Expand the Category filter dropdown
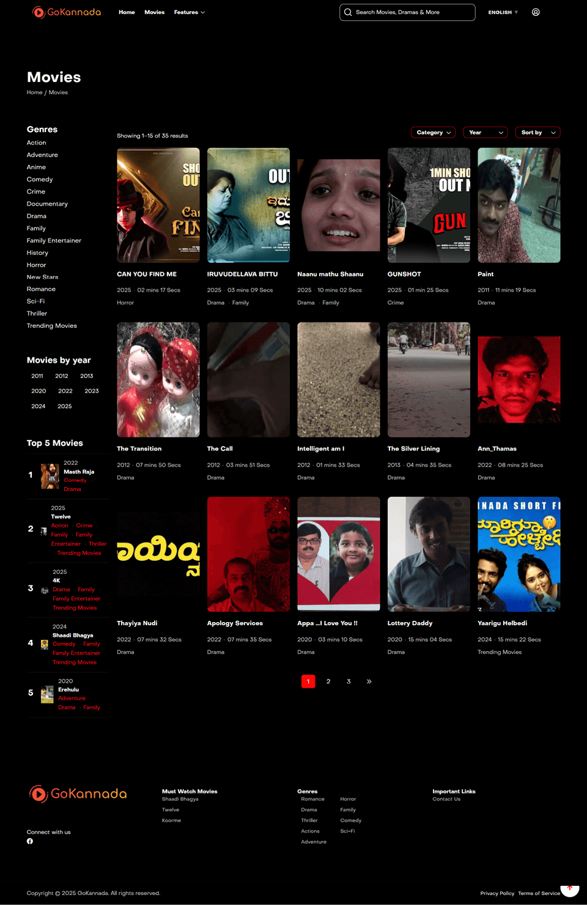Viewport: 587px width, 906px height. (434, 133)
